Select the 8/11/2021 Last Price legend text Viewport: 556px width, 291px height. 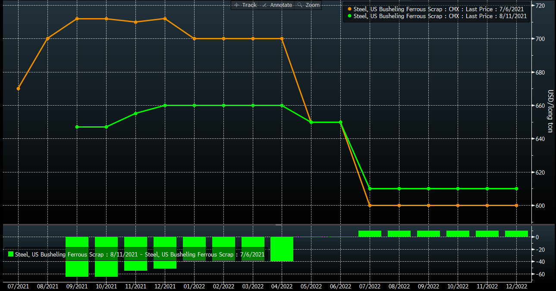pos(440,16)
